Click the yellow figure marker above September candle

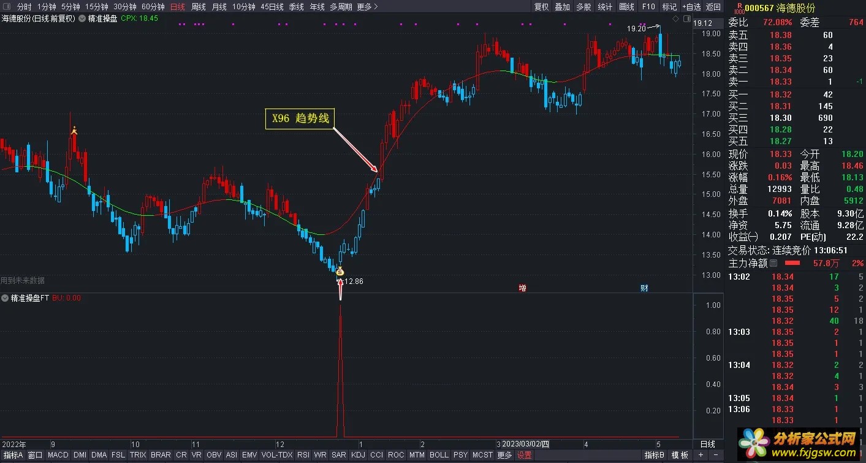coord(74,130)
